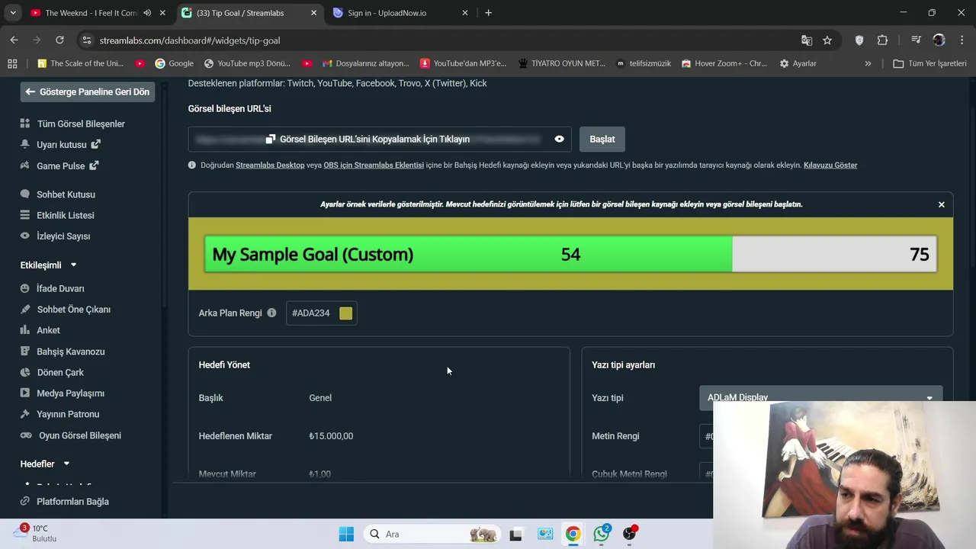Open Platformları Bağla link icon
The height and width of the screenshot is (549, 976).
pyautogui.click(x=25, y=502)
